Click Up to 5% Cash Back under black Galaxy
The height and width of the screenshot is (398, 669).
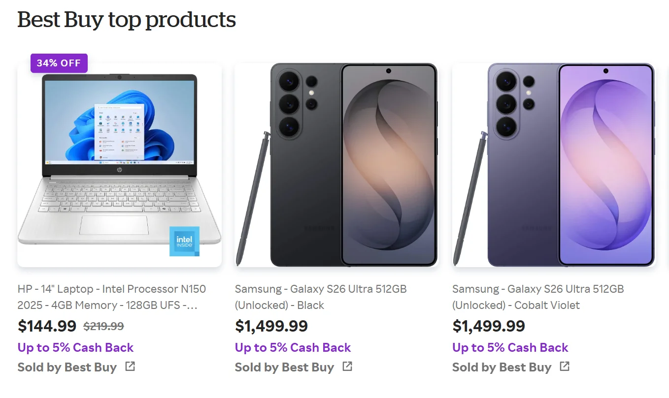point(293,347)
